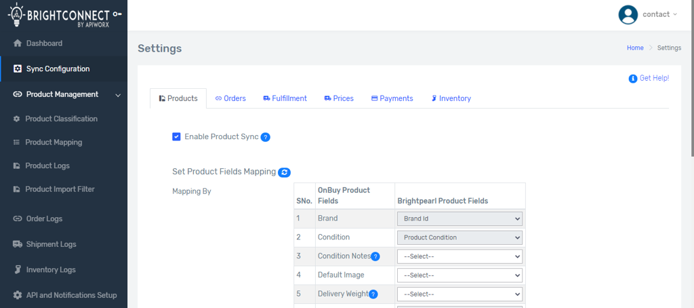The image size is (694, 308).
Task: Open the Condition Notes mapping dropdown
Action: pyautogui.click(x=460, y=256)
